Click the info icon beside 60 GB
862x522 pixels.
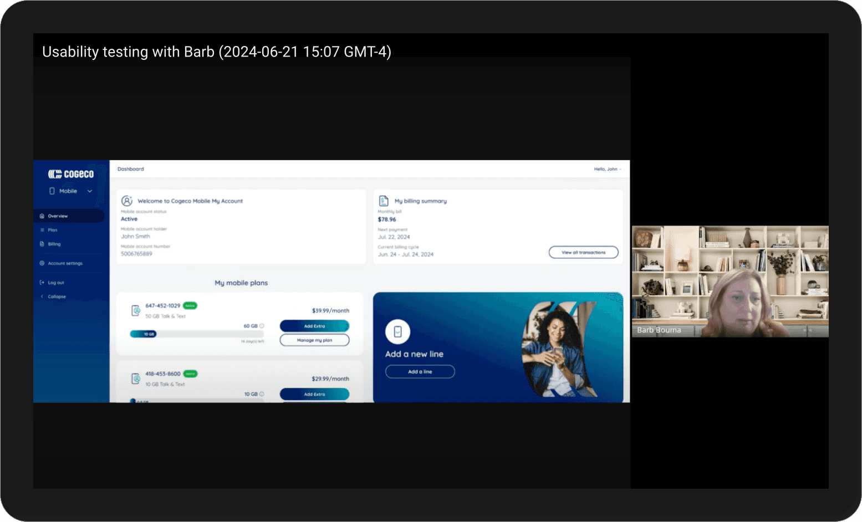click(x=262, y=326)
